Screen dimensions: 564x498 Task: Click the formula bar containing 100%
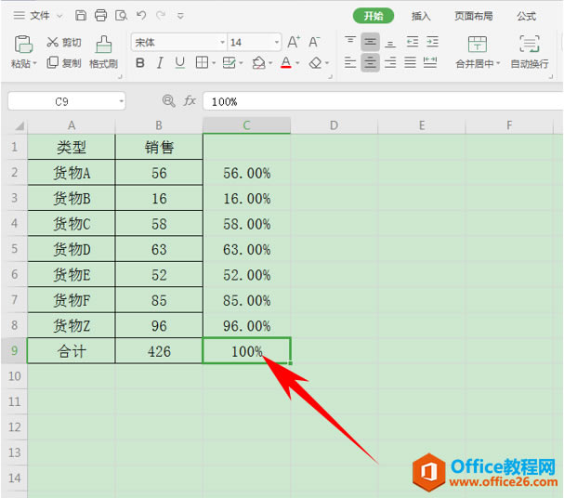click(383, 101)
